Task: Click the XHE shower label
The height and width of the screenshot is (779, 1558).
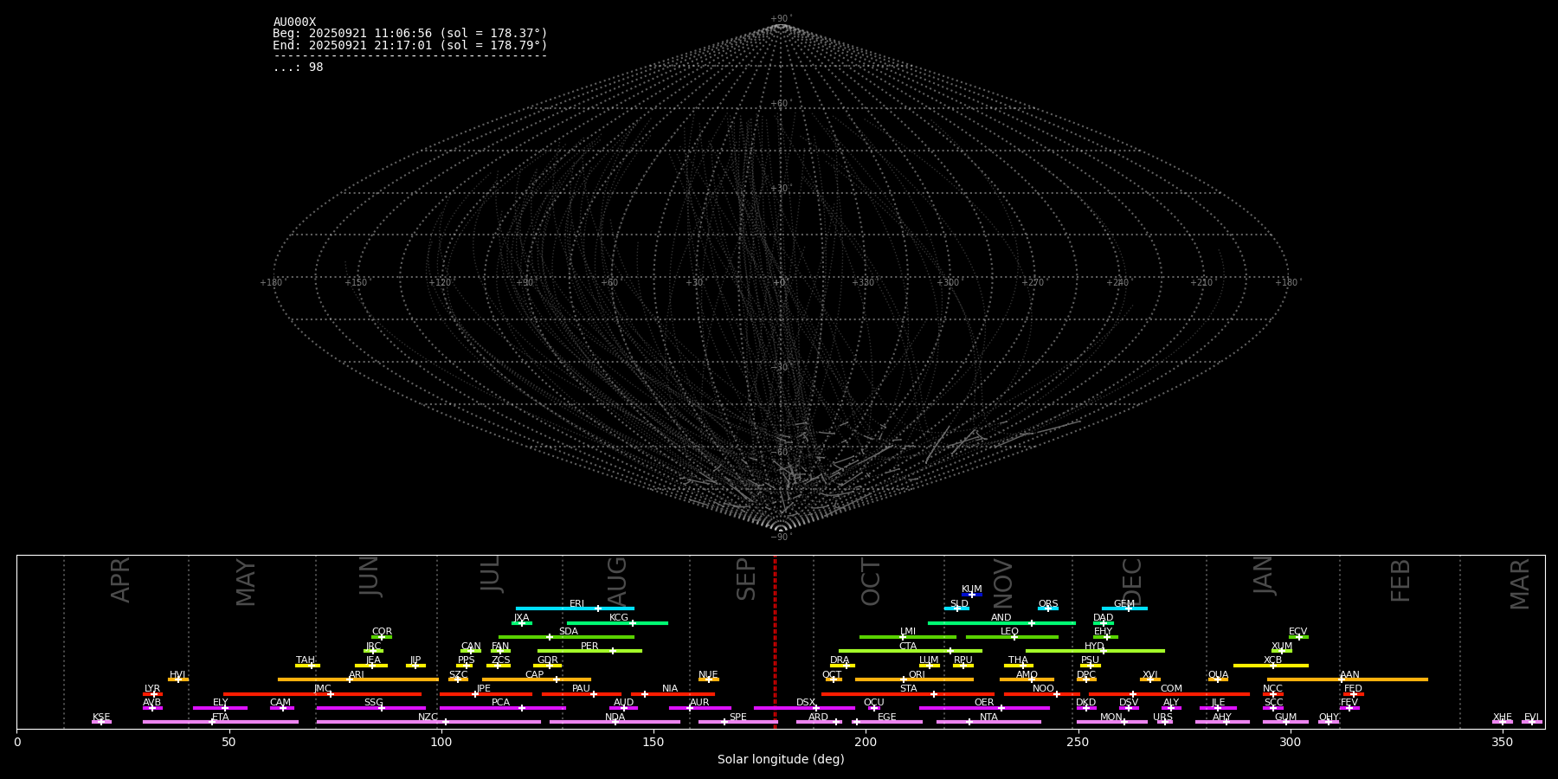Action: pyautogui.click(x=1502, y=718)
